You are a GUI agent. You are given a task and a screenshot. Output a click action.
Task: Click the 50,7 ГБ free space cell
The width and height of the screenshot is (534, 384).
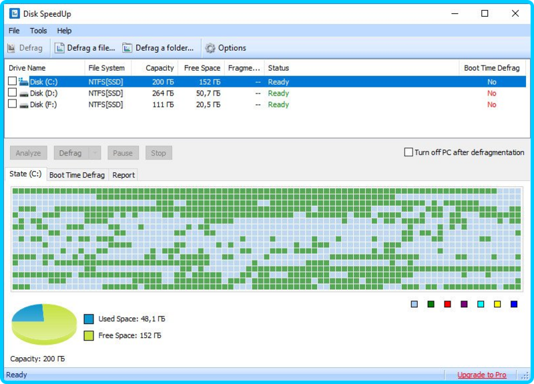point(208,93)
